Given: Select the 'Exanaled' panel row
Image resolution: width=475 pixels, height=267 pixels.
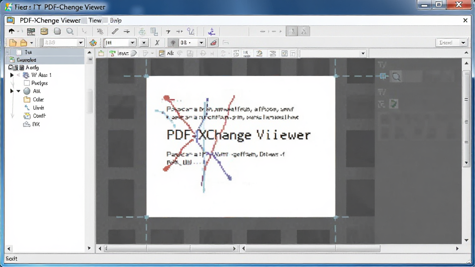Looking at the screenshot, I should point(45,60).
